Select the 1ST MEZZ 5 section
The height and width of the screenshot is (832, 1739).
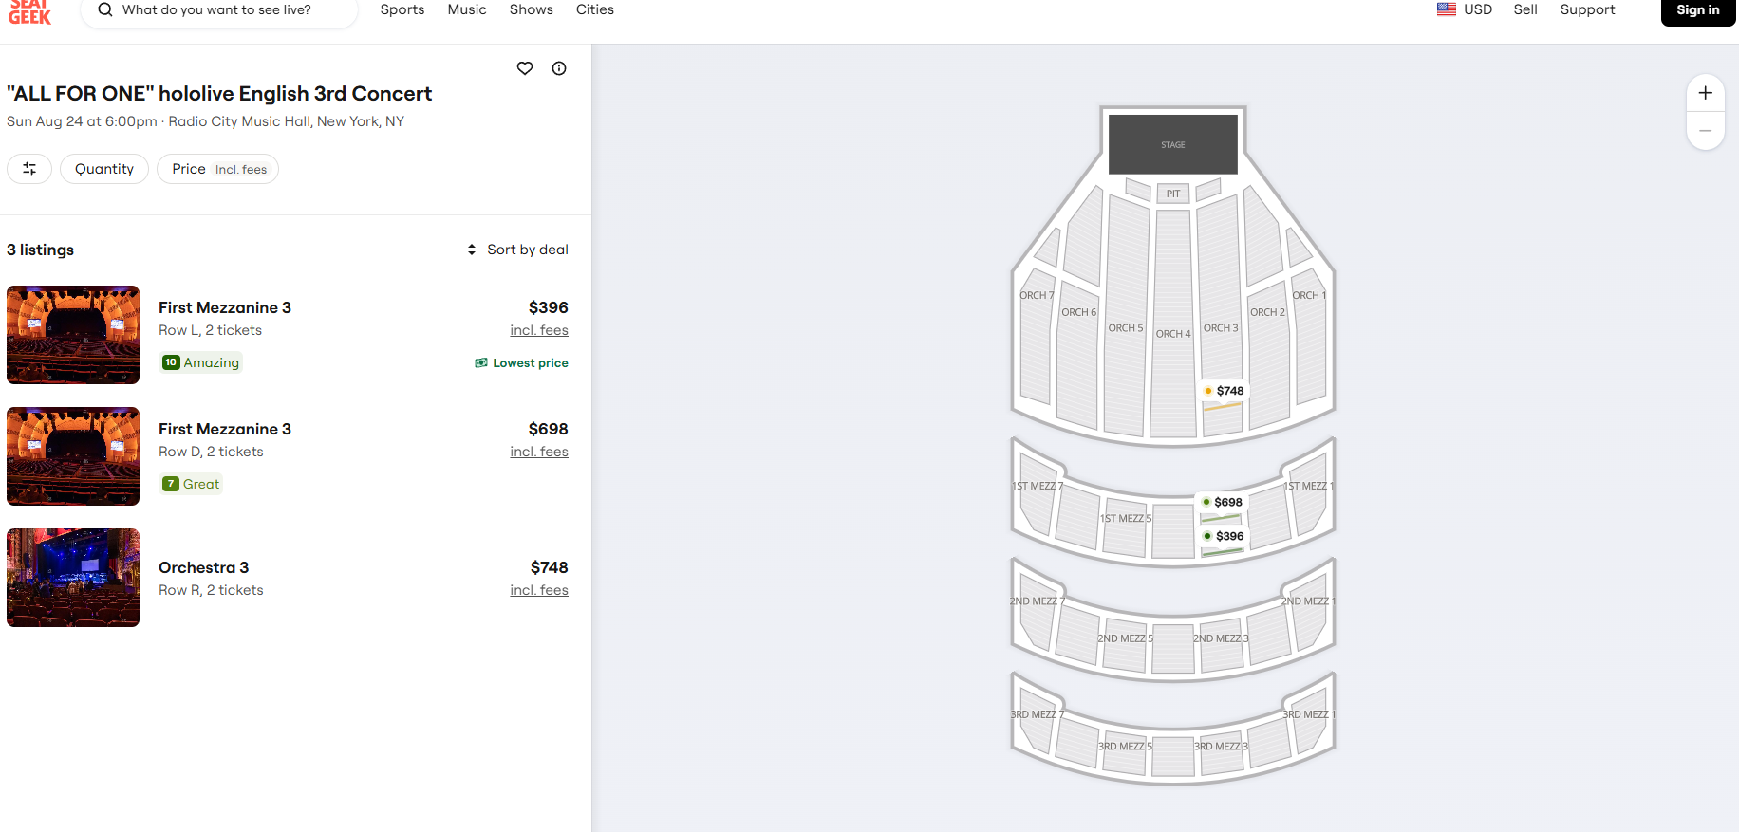click(1126, 527)
